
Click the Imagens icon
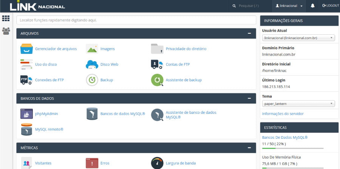pyautogui.click(x=92, y=49)
